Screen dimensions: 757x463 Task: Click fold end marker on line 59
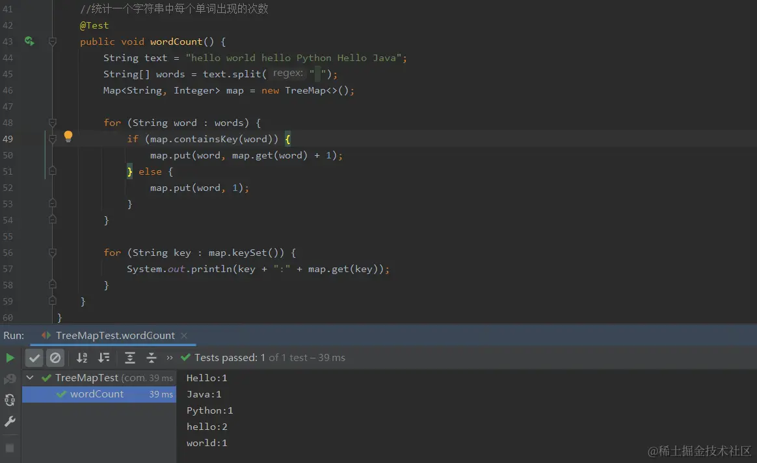(x=53, y=301)
